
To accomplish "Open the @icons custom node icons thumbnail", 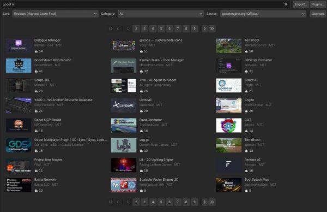I will coord(124,46).
